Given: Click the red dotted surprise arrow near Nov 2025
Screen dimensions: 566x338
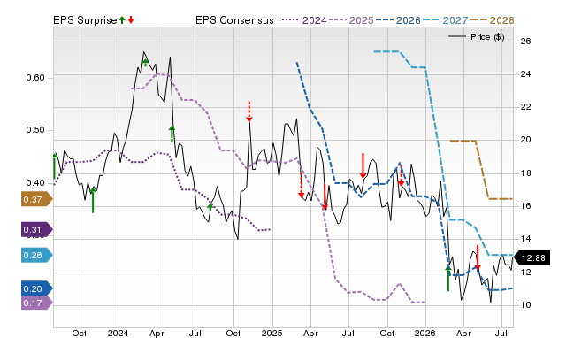Looking at the screenshot, I should tap(401, 176).
